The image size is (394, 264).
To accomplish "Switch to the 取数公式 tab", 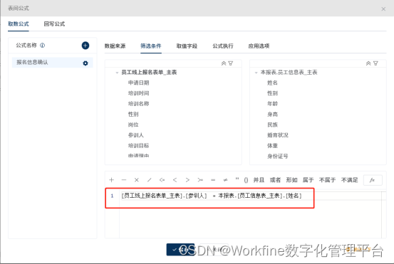I will (19, 24).
